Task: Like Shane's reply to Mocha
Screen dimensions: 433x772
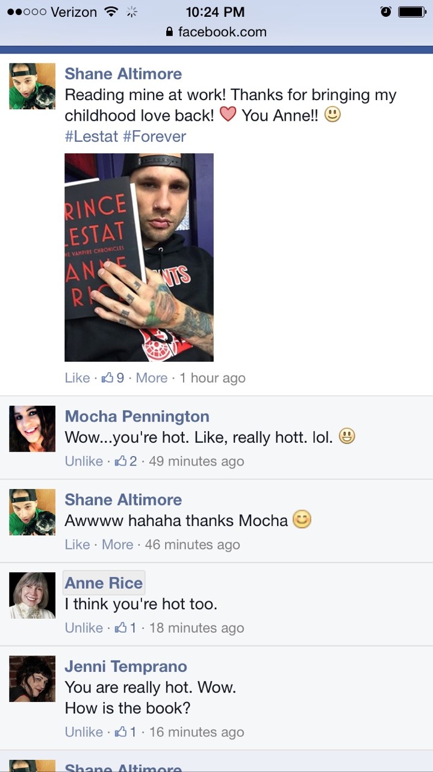Action: pyautogui.click(x=77, y=545)
